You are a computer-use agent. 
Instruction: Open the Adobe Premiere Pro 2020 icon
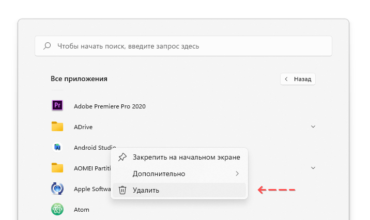coord(57,105)
